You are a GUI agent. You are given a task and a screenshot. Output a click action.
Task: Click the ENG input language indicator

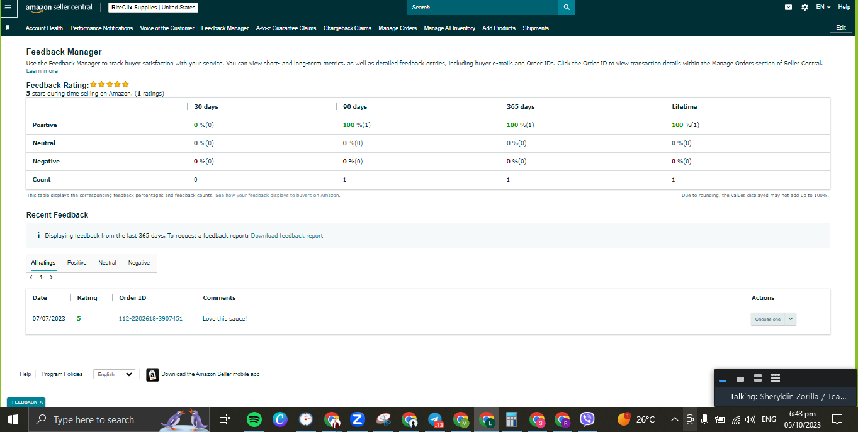click(x=769, y=419)
